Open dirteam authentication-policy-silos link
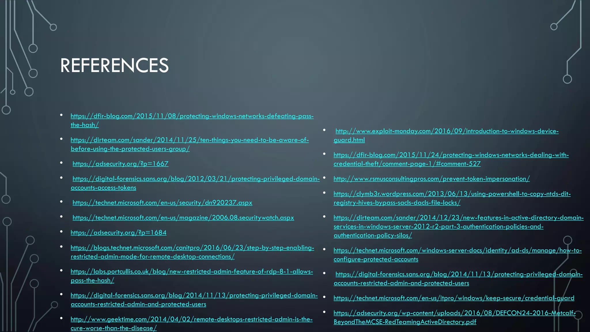This screenshot has height=332, width=590. point(459,227)
